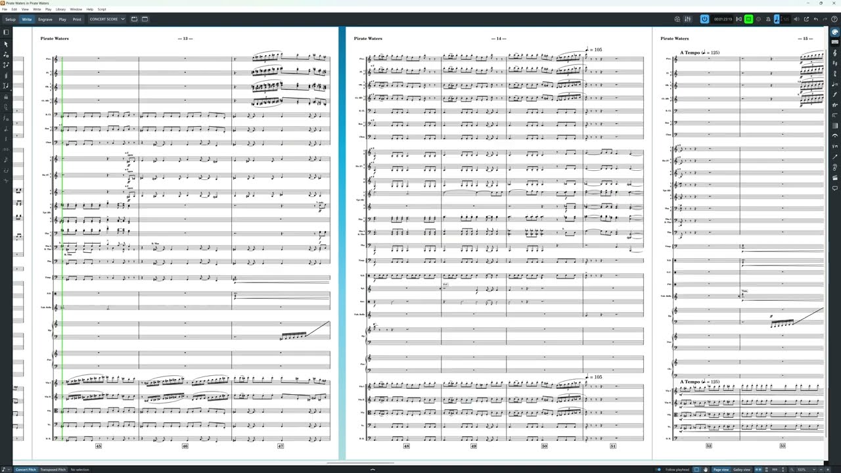841x473 pixels.
Task: Open the clefs panel icon in right sidebar
Action: point(835,53)
